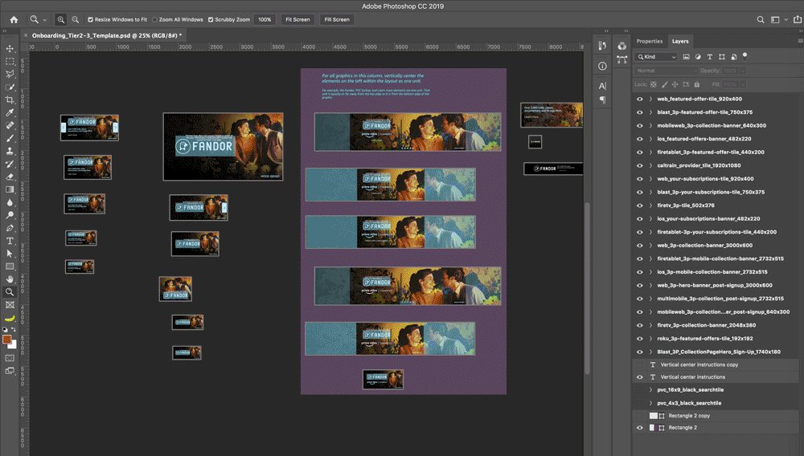
Task: Activate the Gradient tool
Action: pos(10,189)
